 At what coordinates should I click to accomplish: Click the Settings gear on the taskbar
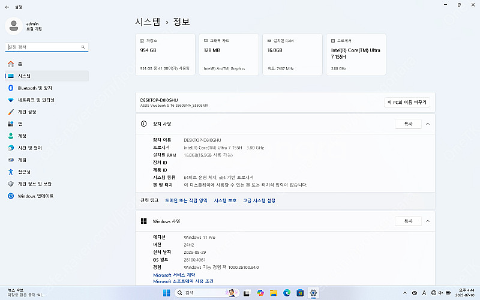tap(313, 293)
